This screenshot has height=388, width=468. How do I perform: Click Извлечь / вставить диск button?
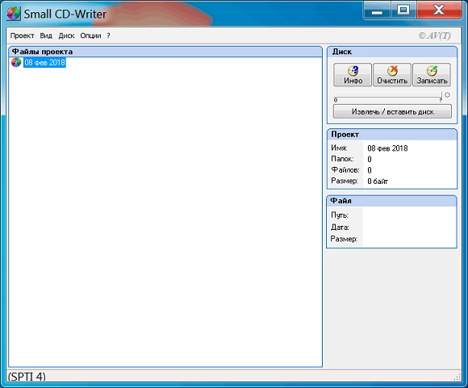tap(392, 111)
